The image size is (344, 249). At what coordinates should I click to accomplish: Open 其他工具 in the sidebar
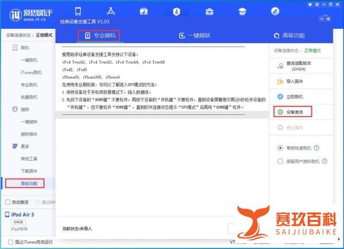29,158
